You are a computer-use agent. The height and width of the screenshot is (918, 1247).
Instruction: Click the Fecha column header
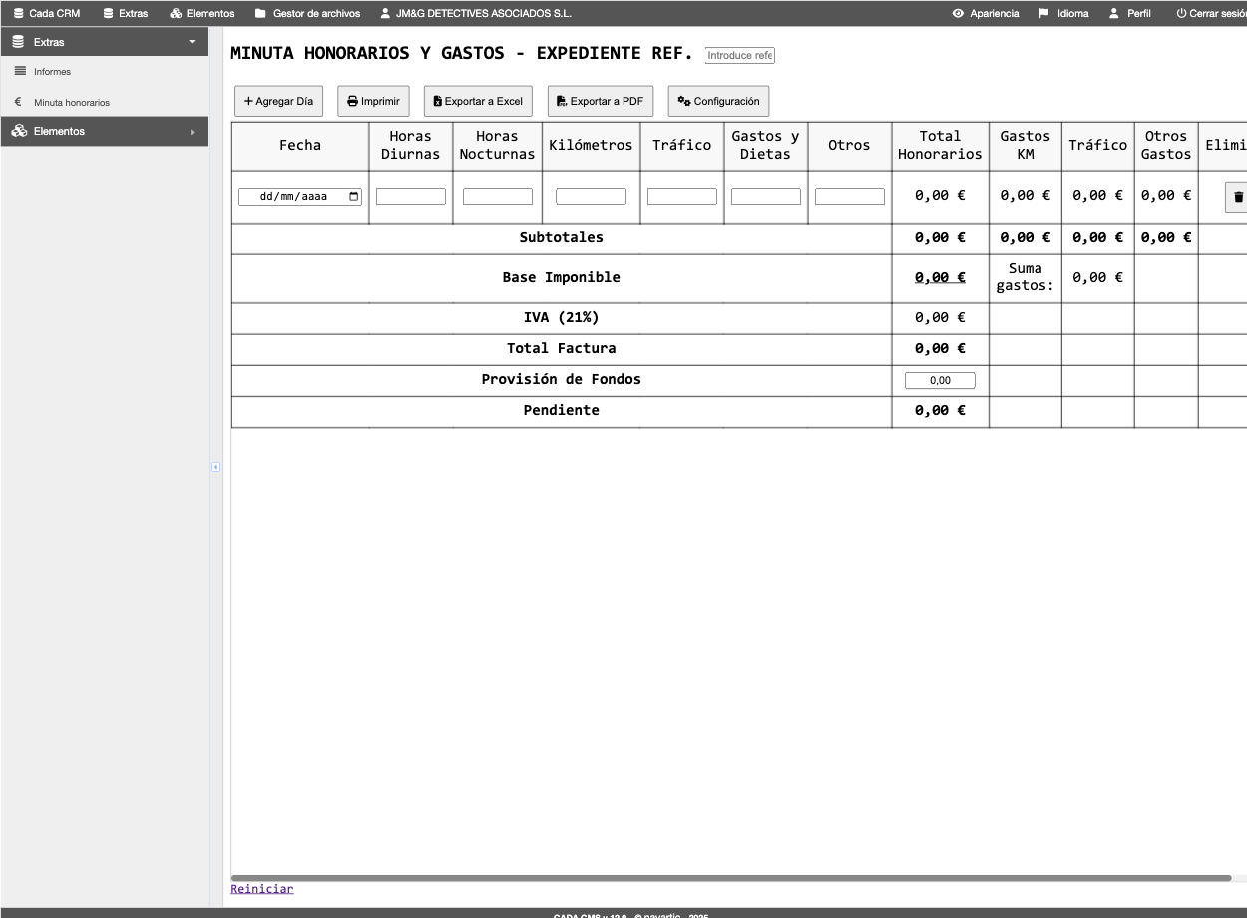(300, 146)
